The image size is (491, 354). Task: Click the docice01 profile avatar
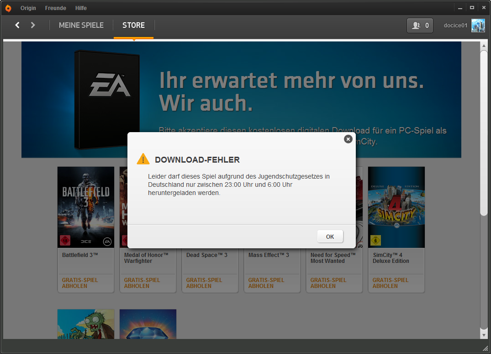click(478, 26)
